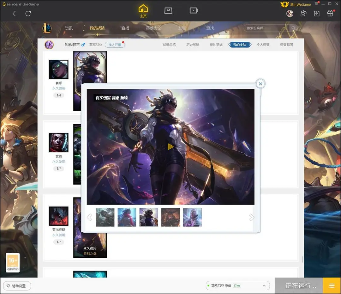Click 艾克's 1/7 skin counter
Screen dimensions: 341x294
59,168
